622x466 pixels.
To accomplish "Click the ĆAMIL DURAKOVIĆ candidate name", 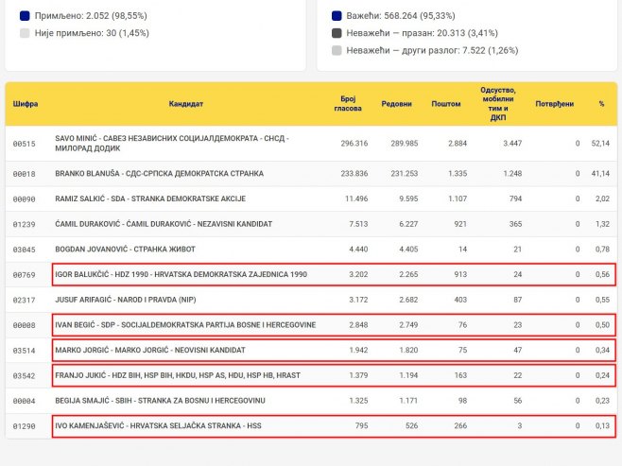I will 164,224.
